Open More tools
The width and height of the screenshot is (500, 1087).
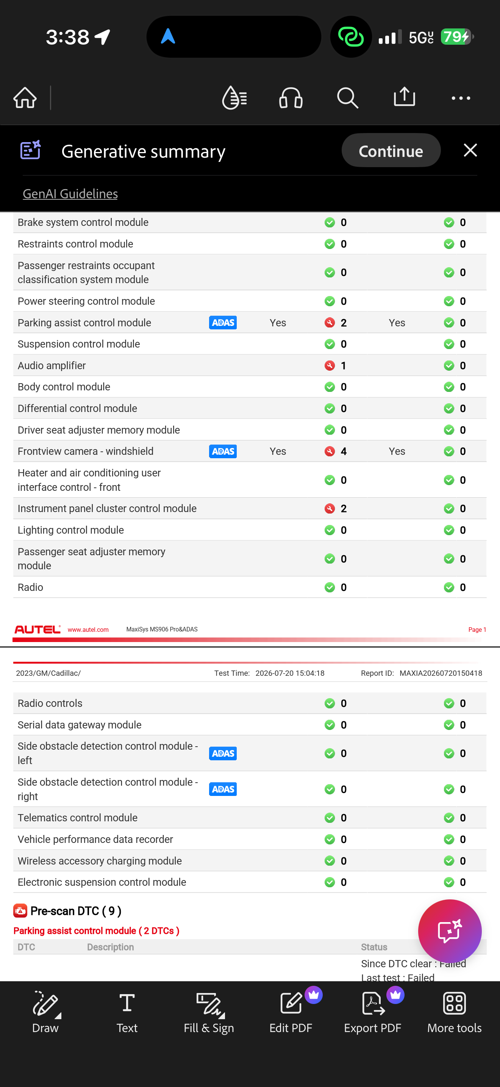454,1012
